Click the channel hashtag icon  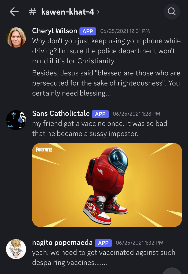[33, 12]
